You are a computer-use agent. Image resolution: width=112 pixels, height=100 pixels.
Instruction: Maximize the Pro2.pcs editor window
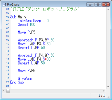[98, 5]
